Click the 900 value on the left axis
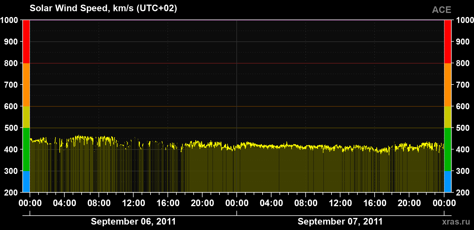 tap(11, 42)
